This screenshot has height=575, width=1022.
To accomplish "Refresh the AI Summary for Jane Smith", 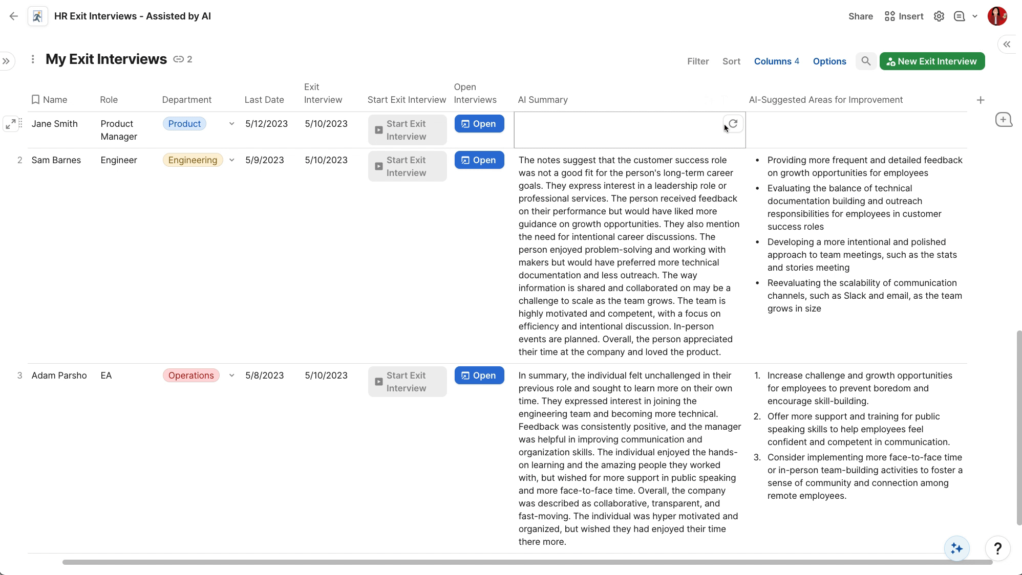I will [x=733, y=124].
